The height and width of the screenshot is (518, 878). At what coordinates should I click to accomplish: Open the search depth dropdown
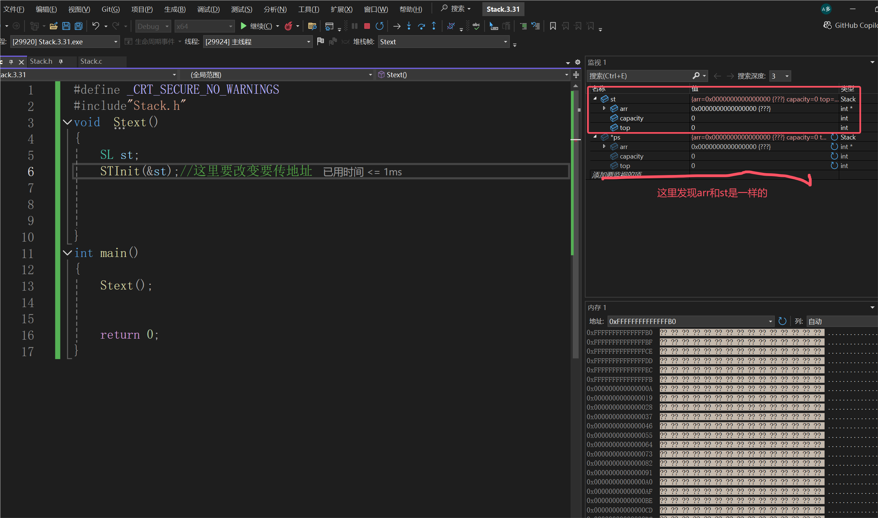[x=787, y=76]
